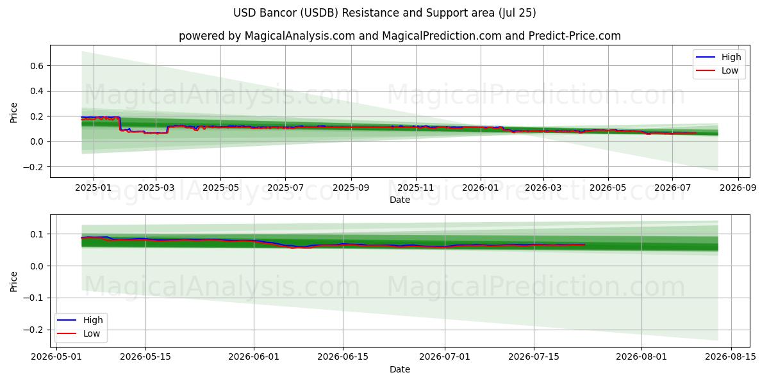Click the '2026-06-01' x-axis label on the bottom chart
769x384 pixels.
[253, 358]
